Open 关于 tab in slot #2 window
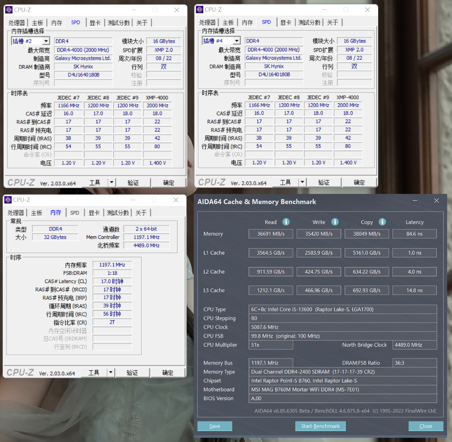The width and height of the screenshot is (452, 442). [x=142, y=23]
